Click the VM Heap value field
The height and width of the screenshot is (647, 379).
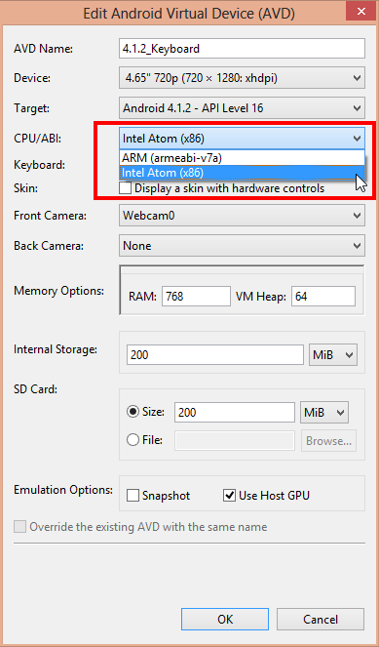(323, 297)
